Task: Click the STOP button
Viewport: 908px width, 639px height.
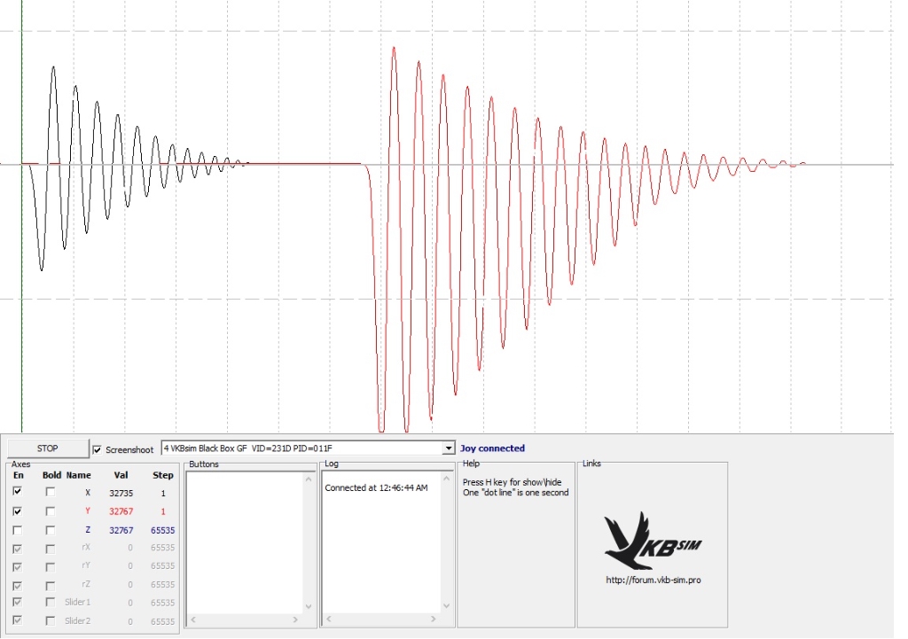Action: click(47, 448)
